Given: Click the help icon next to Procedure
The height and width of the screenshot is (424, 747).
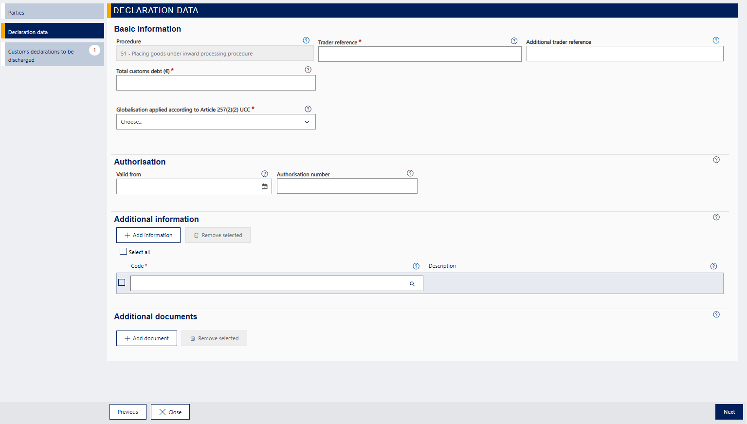Looking at the screenshot, I should pyautogui.click(x=306, y=40).
